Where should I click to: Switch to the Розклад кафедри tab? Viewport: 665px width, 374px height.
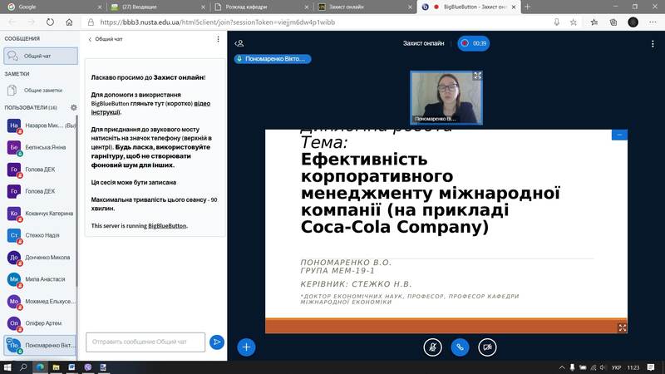click(259, 7)
